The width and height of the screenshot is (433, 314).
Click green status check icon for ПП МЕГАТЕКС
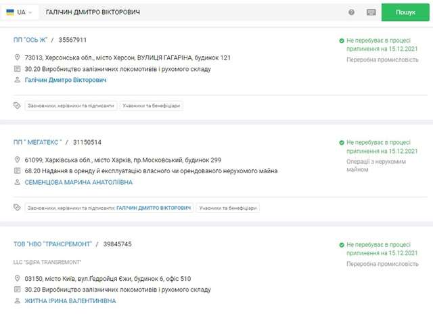[342, 143]
